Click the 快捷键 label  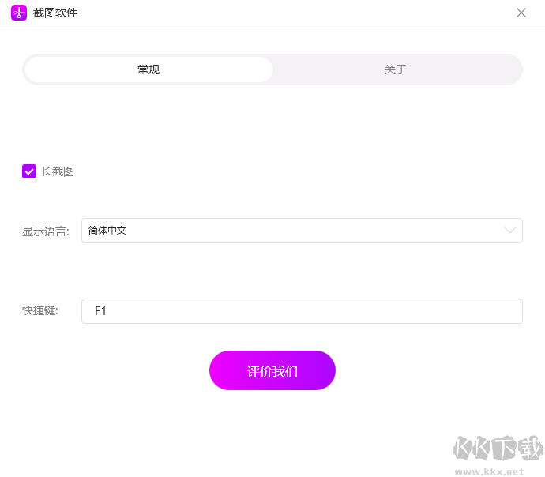pyautogui.click(x=40, y=311)
